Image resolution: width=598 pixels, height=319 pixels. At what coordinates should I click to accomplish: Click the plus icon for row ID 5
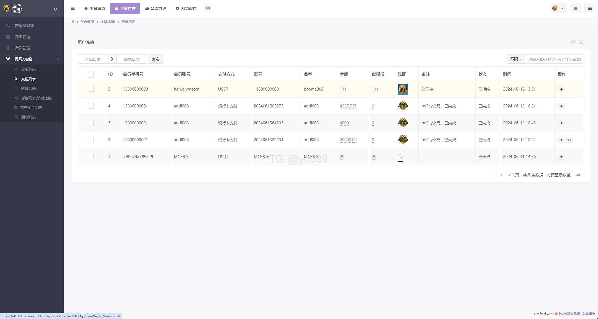[x=561, y=89]
